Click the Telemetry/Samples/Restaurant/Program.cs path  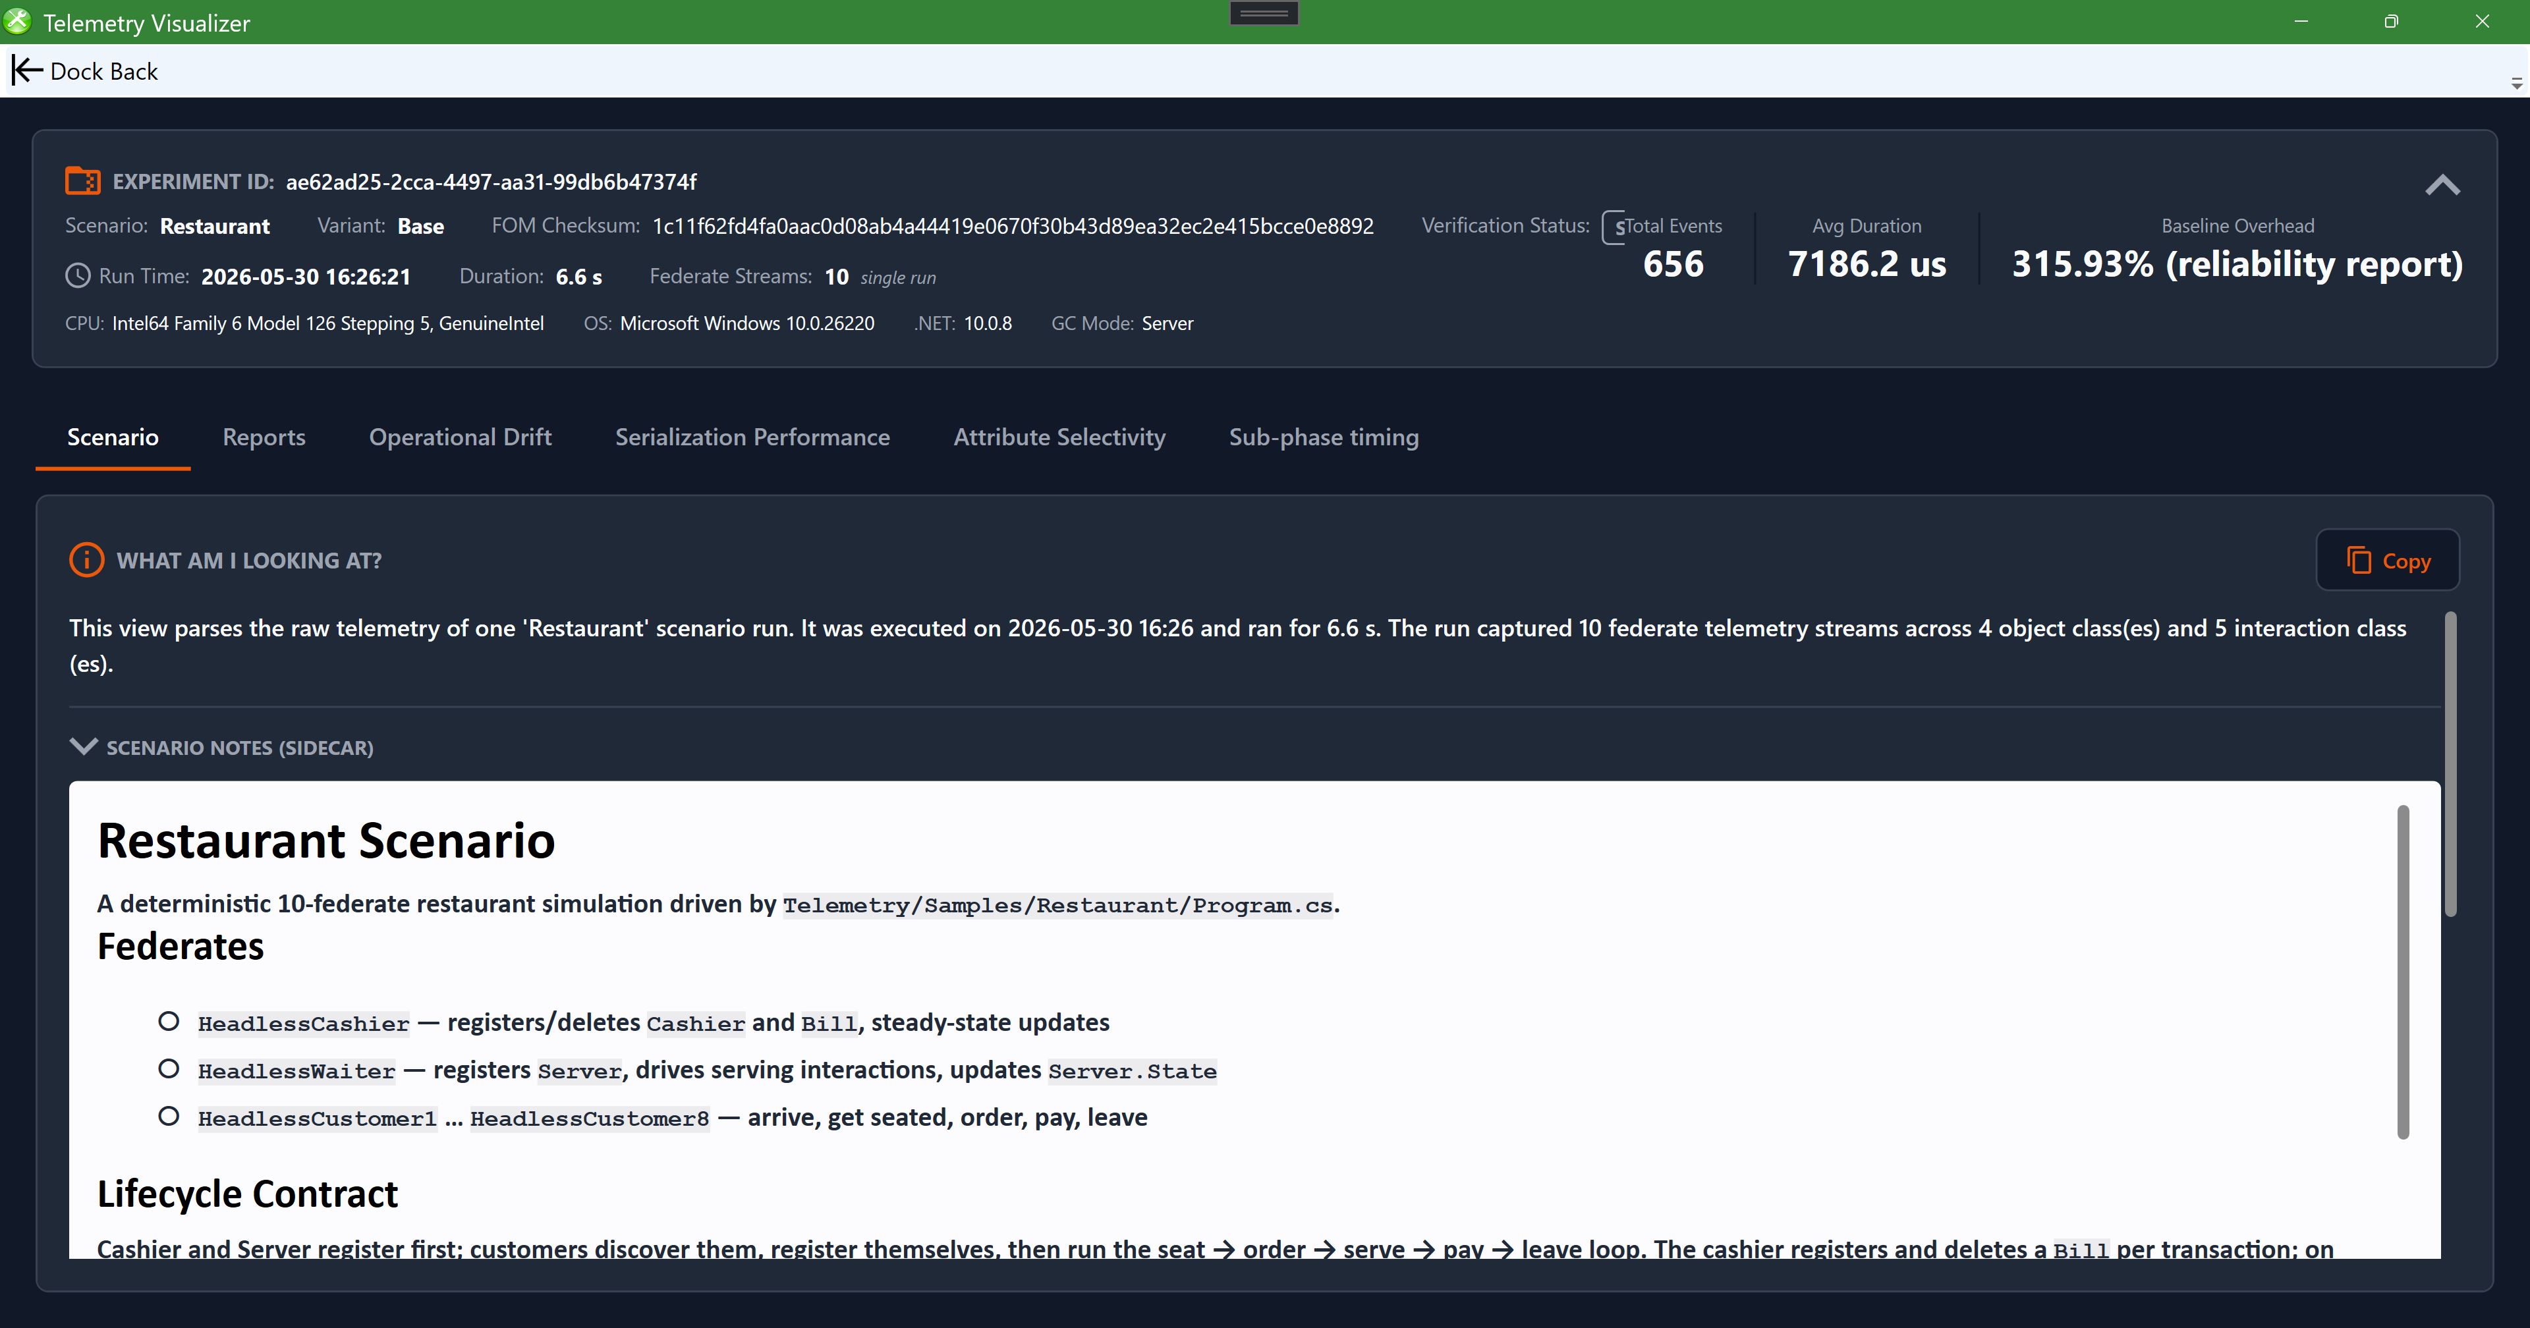1057,904
